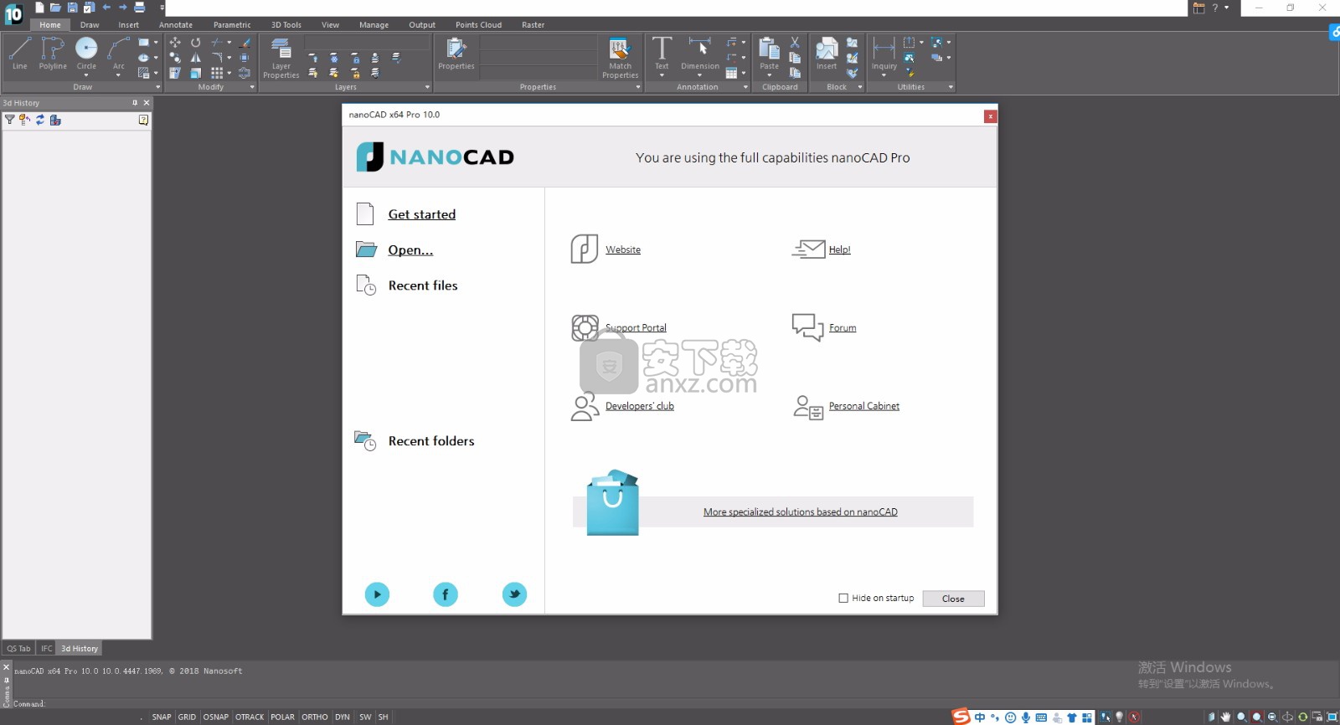Click the Open... link in welcome dialog
Viewport: 1340px width, 725px height.
click(x=410, y=249)
